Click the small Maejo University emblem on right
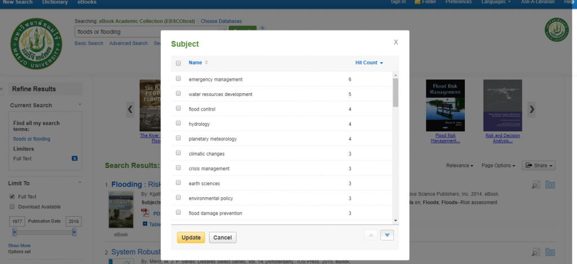577x264 pixels. 556,30
